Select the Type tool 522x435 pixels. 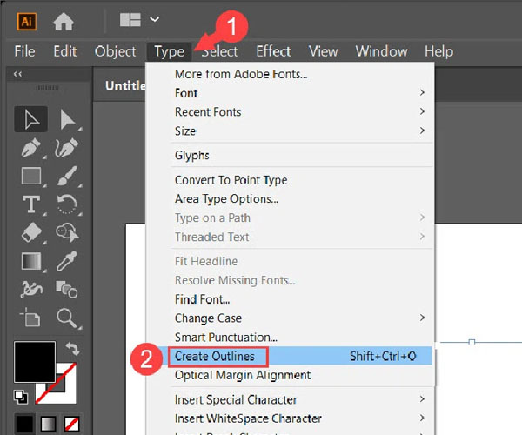click(x=31, y=204)
